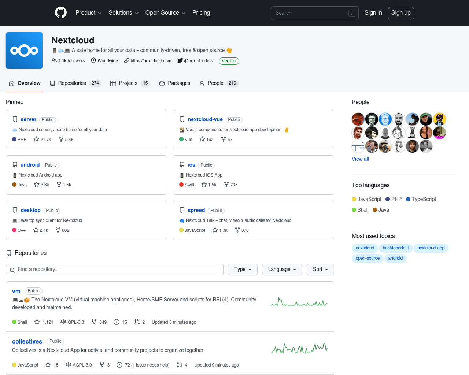Screen dimensions: 469x375
Task: Open pull requests of vm repository (2)
Action: [140, 322]
